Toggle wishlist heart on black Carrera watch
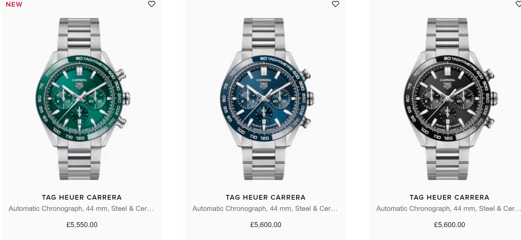The width and height of the screenshot is (521, 240). (518, 4)
